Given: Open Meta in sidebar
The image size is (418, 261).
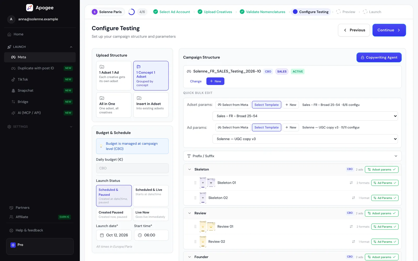Looking at the screenshot, I should tap(40, 57).
